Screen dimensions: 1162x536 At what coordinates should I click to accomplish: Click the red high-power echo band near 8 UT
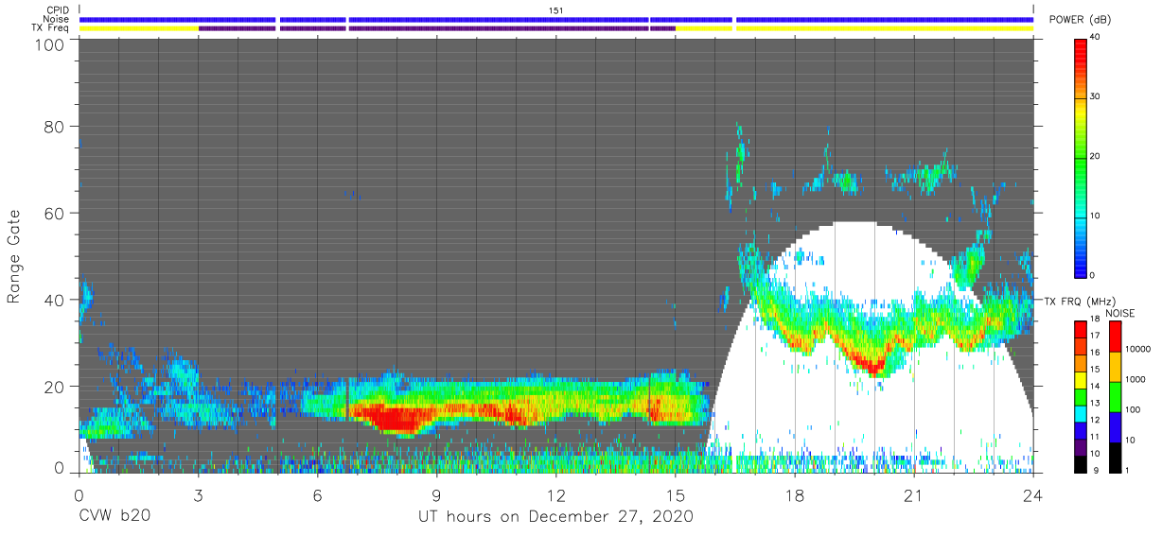pos(396,417)
